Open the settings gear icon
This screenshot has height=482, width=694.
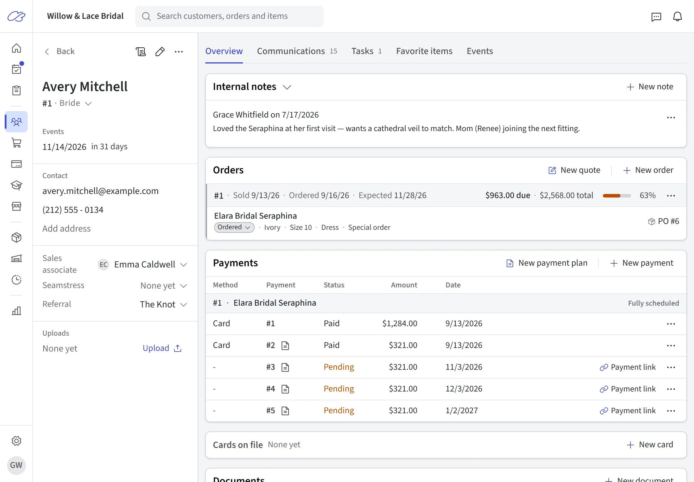(x=16, y=441)
